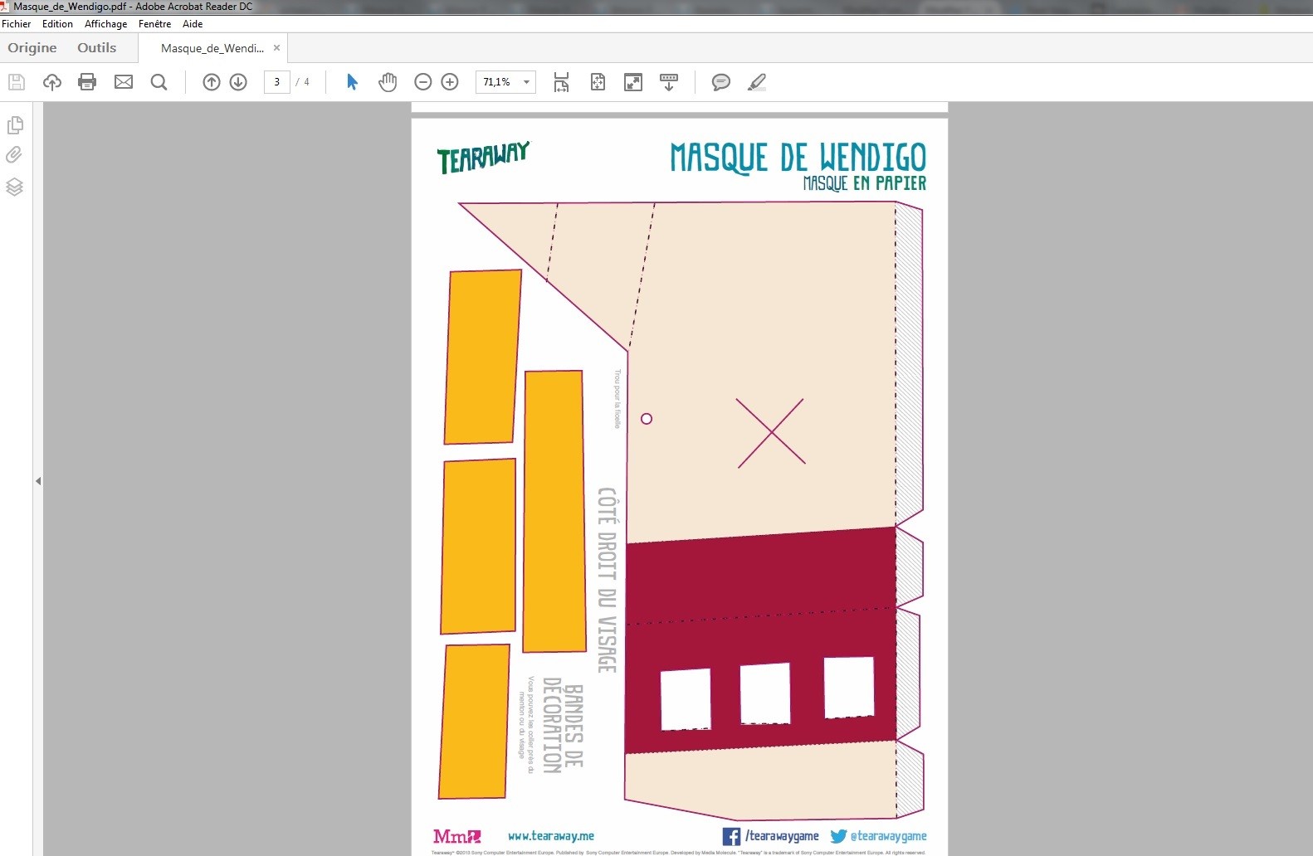Switch to the Outils tab

(96, 48)
